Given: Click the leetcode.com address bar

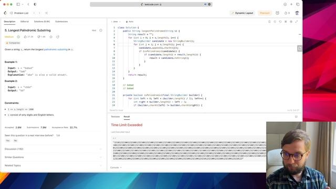Looking at the screenshot, I should [151, 4].
